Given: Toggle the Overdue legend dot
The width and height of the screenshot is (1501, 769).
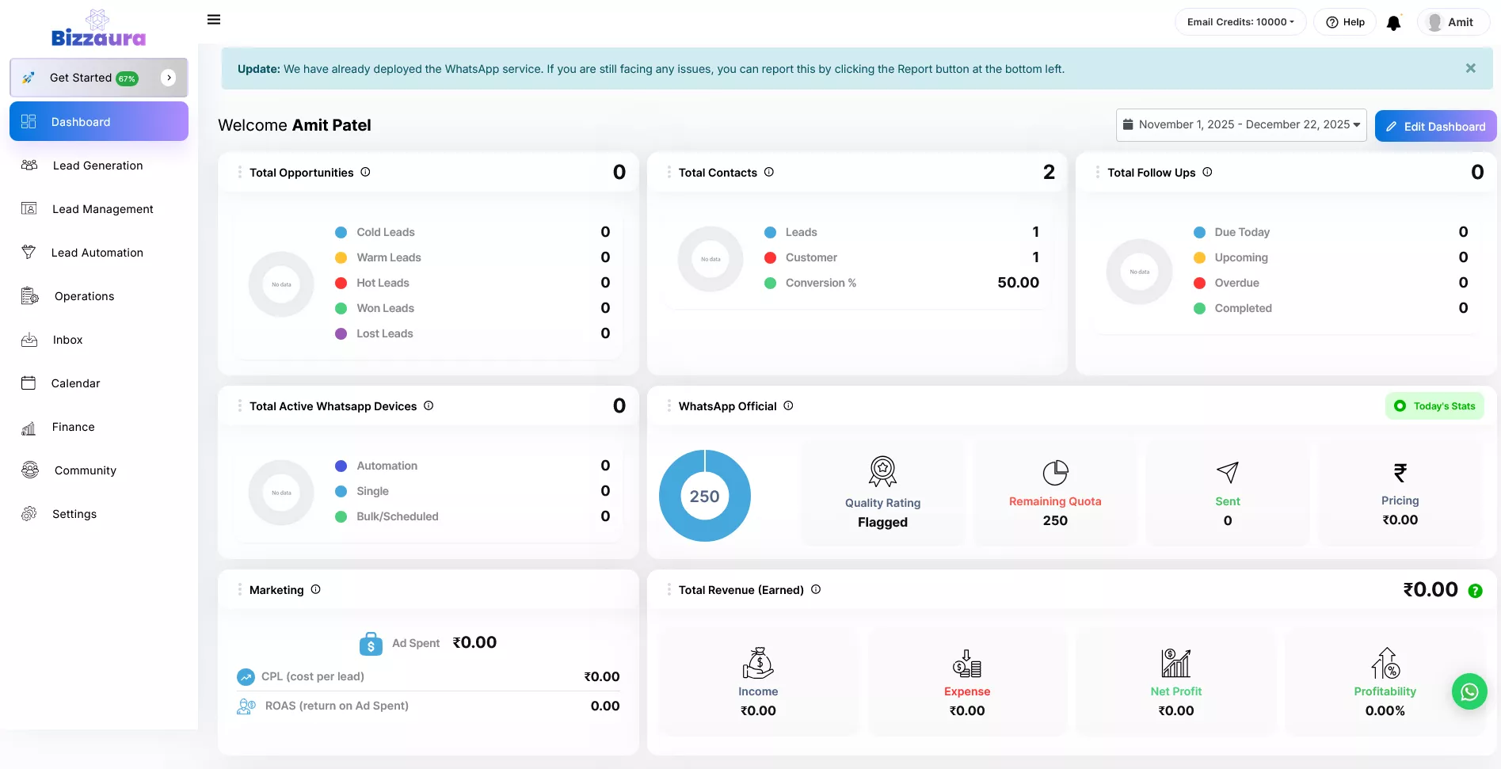Looking at the screenshot, I should pyautogui.click(x=1199, y=283).
